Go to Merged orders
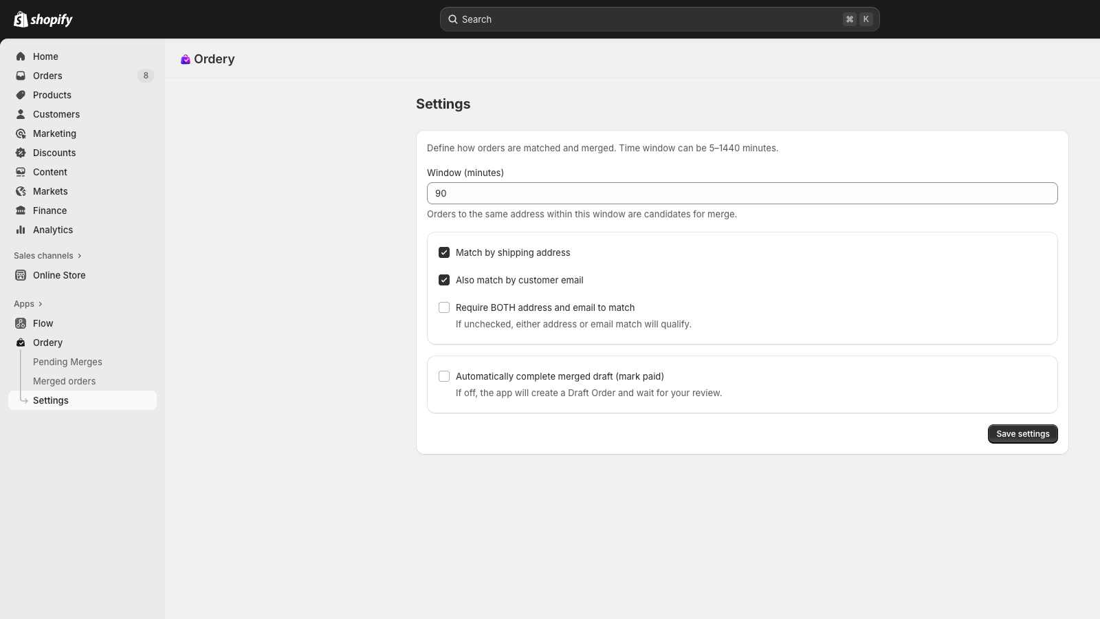This screenshot has width=1100, height=619. pos(64,381)
